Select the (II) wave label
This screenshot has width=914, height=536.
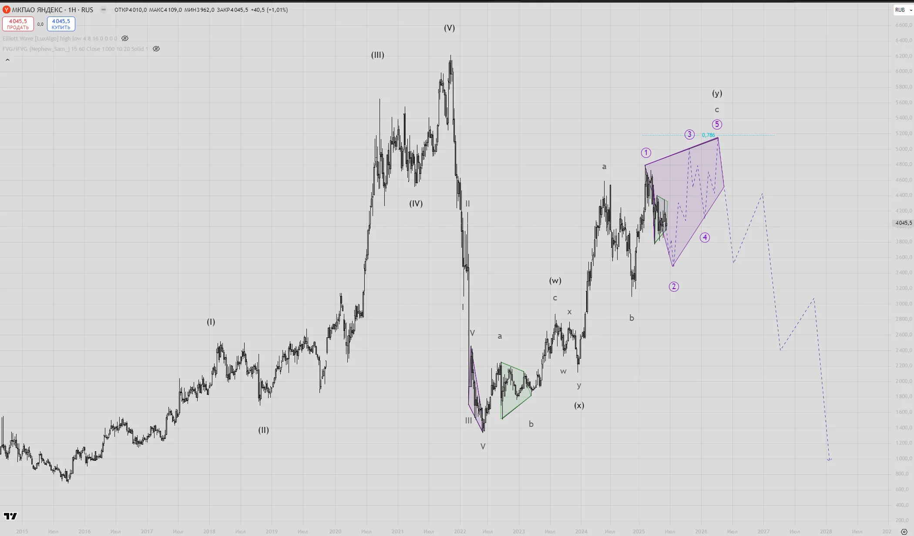click(263, 430)
